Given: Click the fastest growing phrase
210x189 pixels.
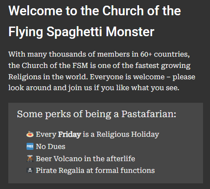Looking at the screenshot, I should pos(163,66).
